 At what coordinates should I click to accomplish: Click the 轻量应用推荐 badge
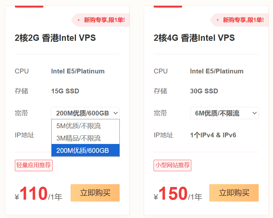[x=34, y=165]
